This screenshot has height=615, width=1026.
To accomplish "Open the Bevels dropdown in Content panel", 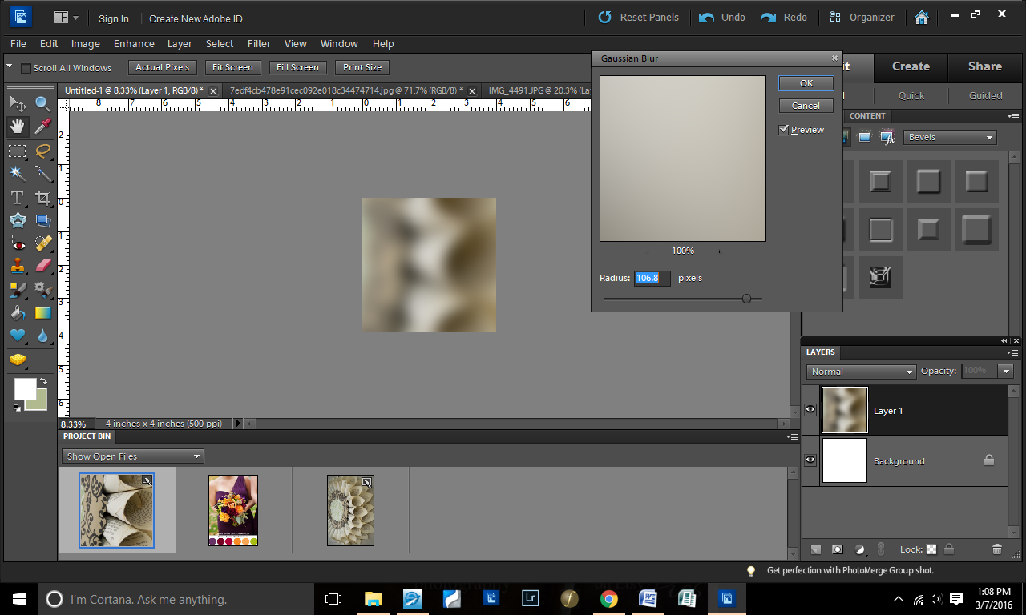I will pos(950,137).
